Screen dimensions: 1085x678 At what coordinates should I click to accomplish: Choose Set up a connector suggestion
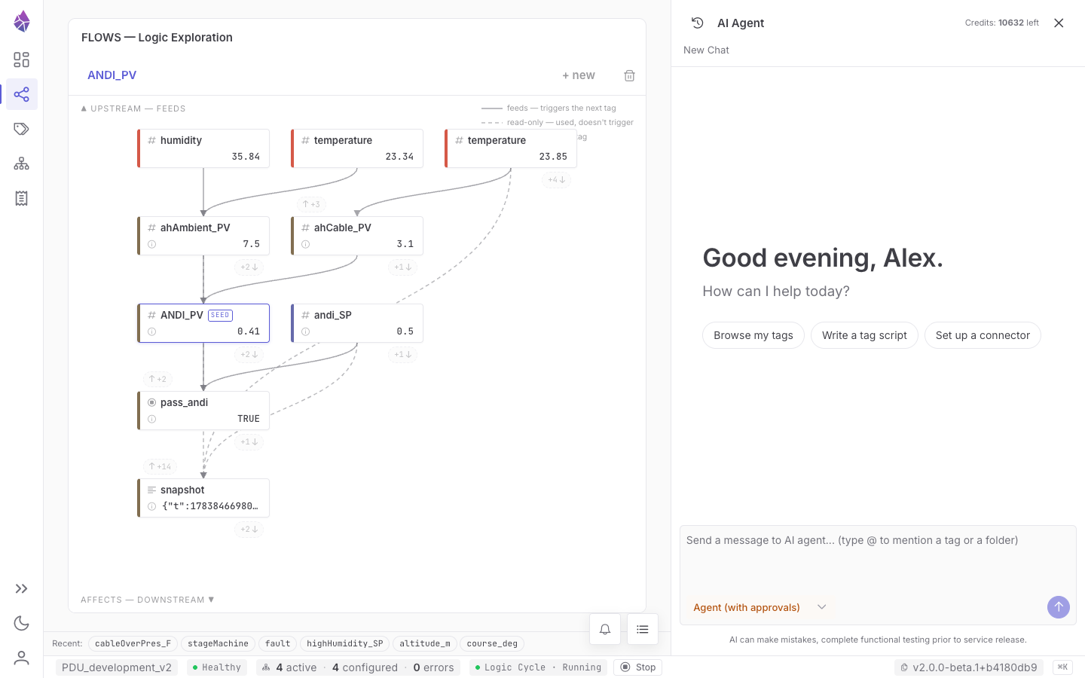pos(983,335)
